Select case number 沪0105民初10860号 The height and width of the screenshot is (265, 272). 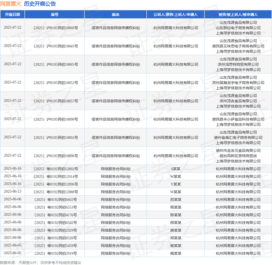pyautogui.click(x=56, y=28)
